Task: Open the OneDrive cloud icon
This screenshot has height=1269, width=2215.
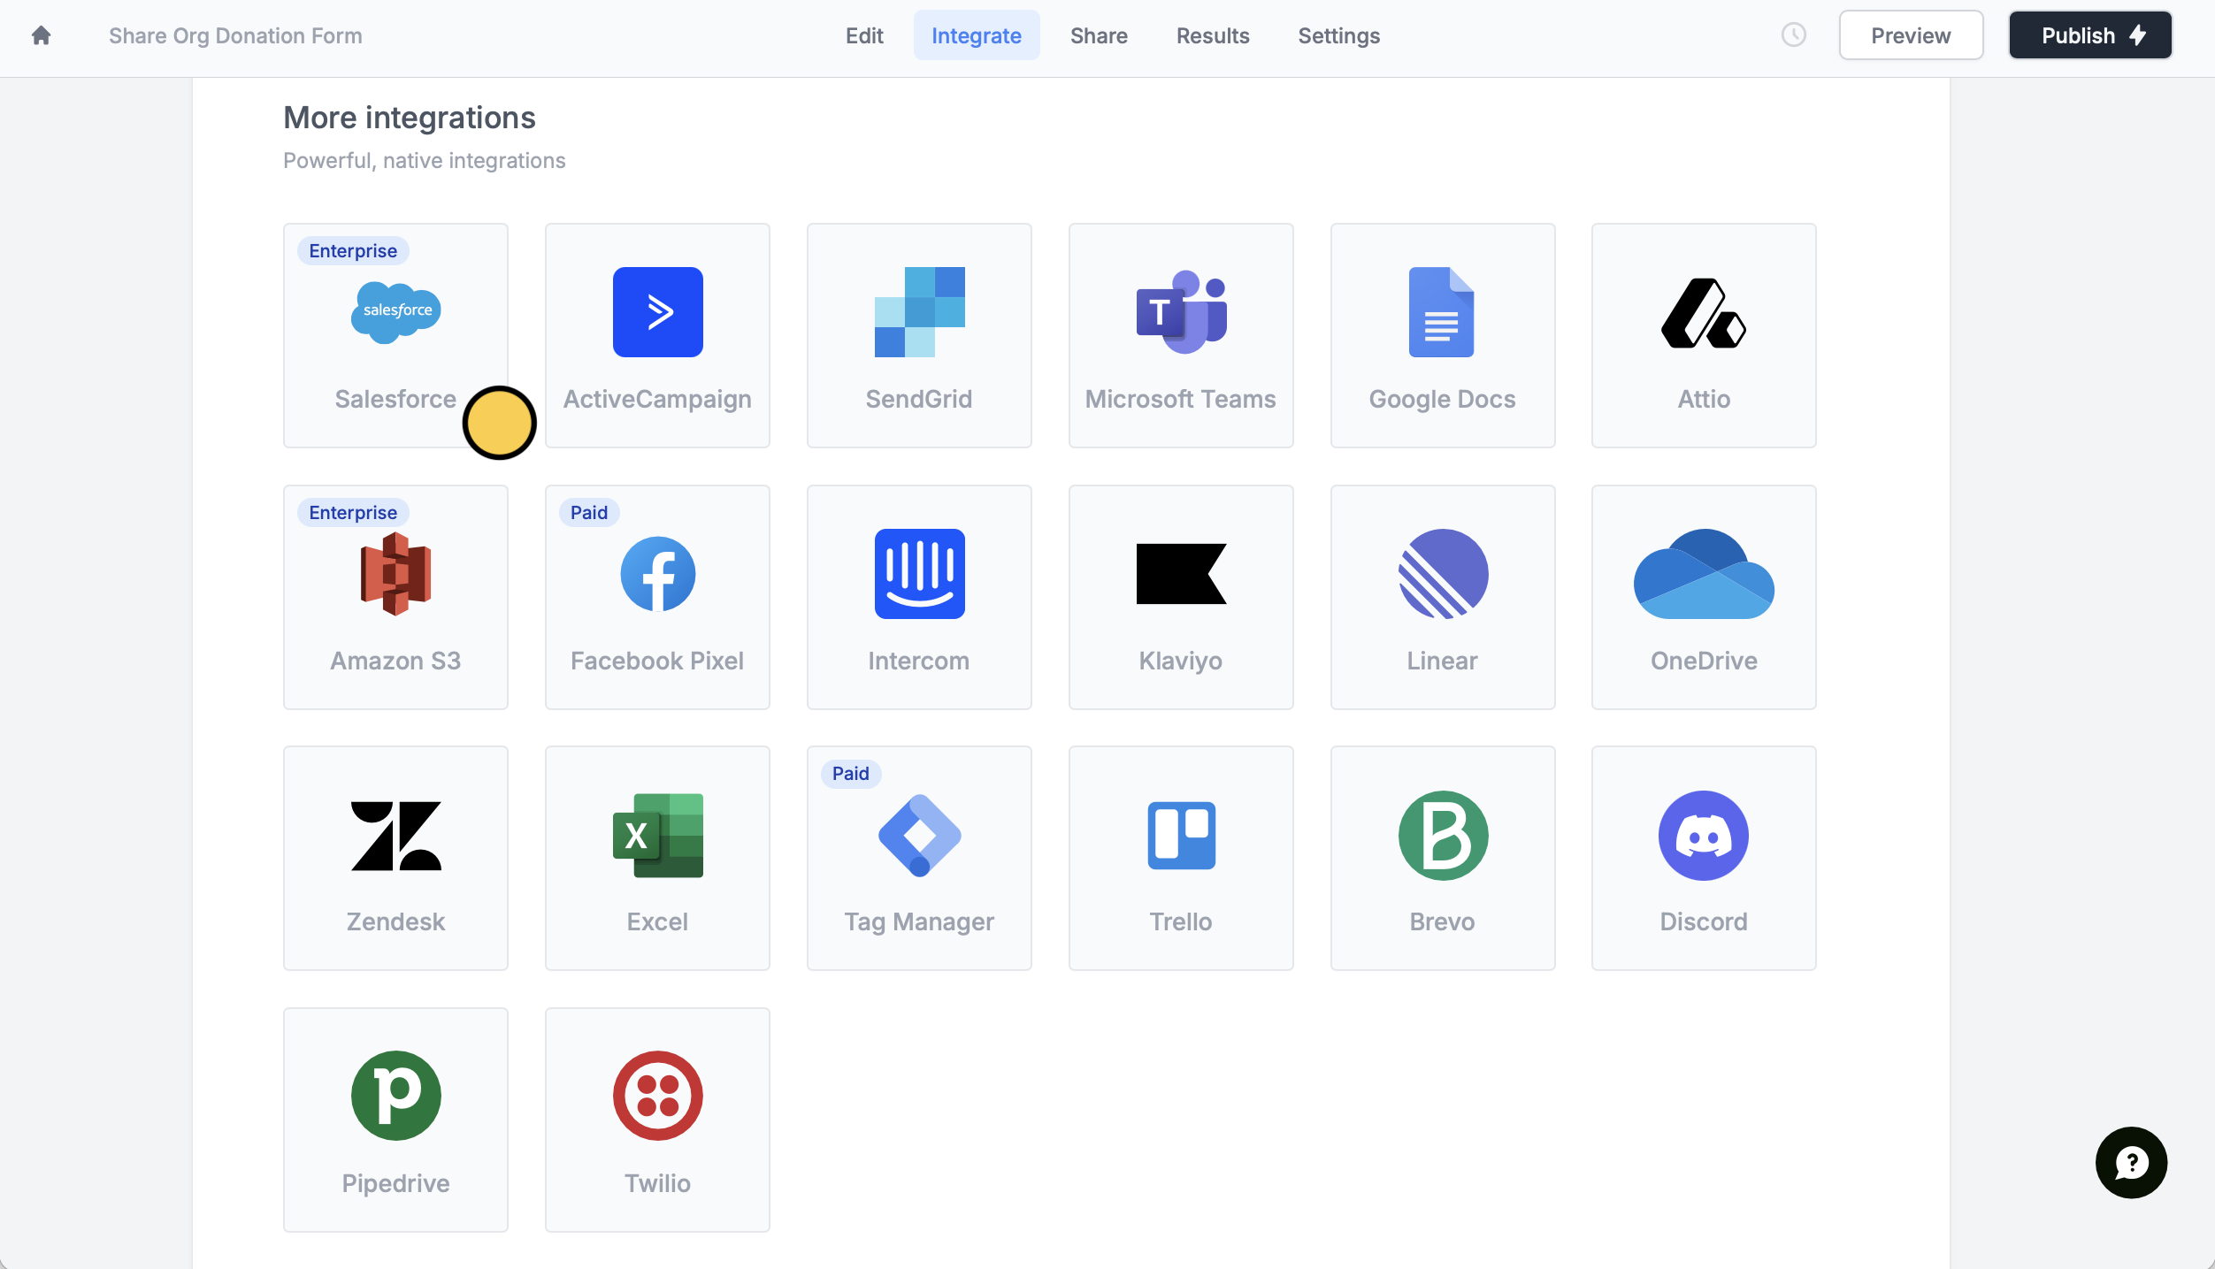Action: [x=1704, y=574]
